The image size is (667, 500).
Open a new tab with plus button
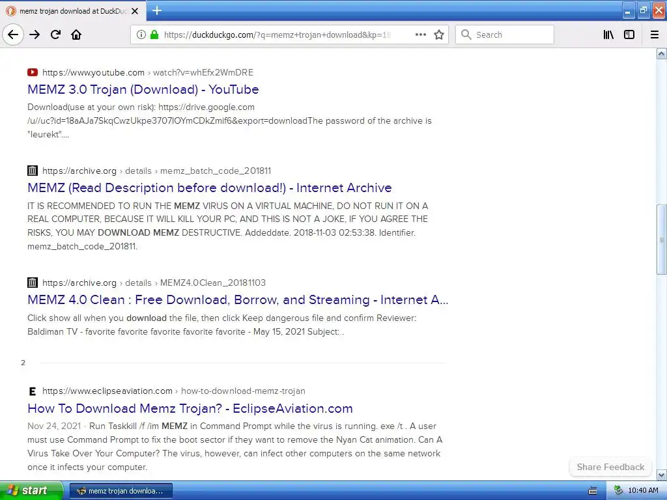coord(157,10)
